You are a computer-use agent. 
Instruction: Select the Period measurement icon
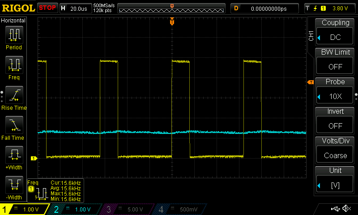[14, 35]
